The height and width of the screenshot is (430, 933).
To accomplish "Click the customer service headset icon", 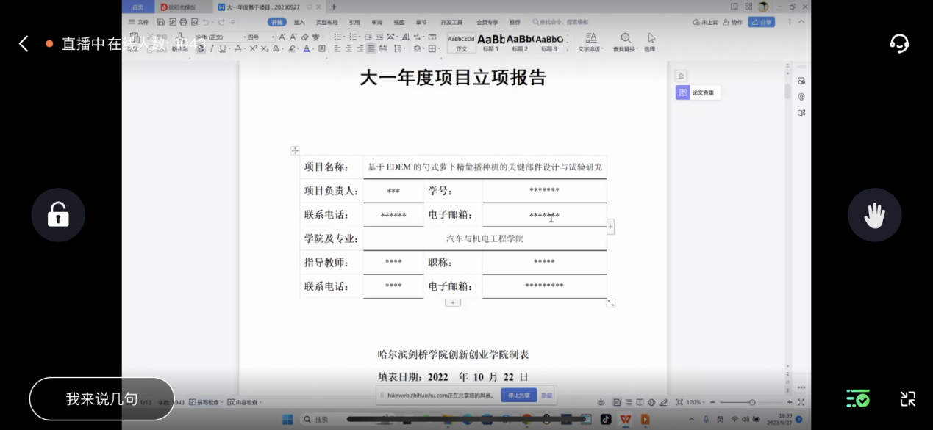I will pyautogui.click(x=899, y=43).
